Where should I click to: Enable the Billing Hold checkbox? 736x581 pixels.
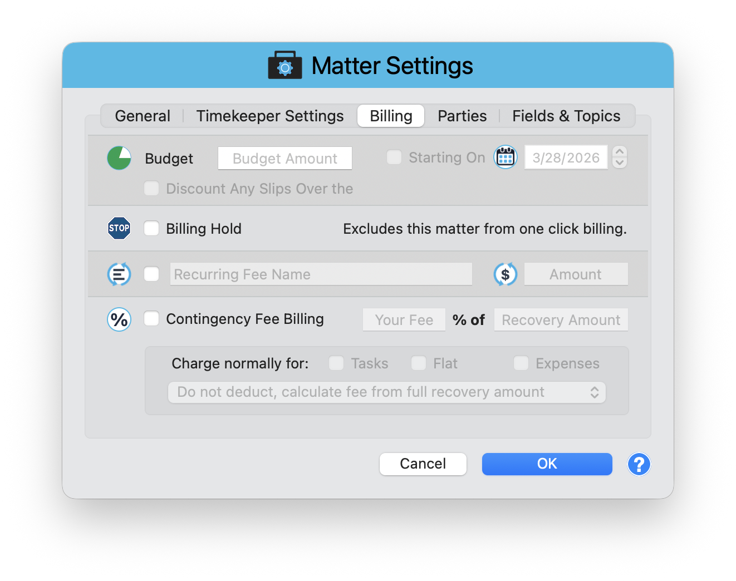coord(151,228)
